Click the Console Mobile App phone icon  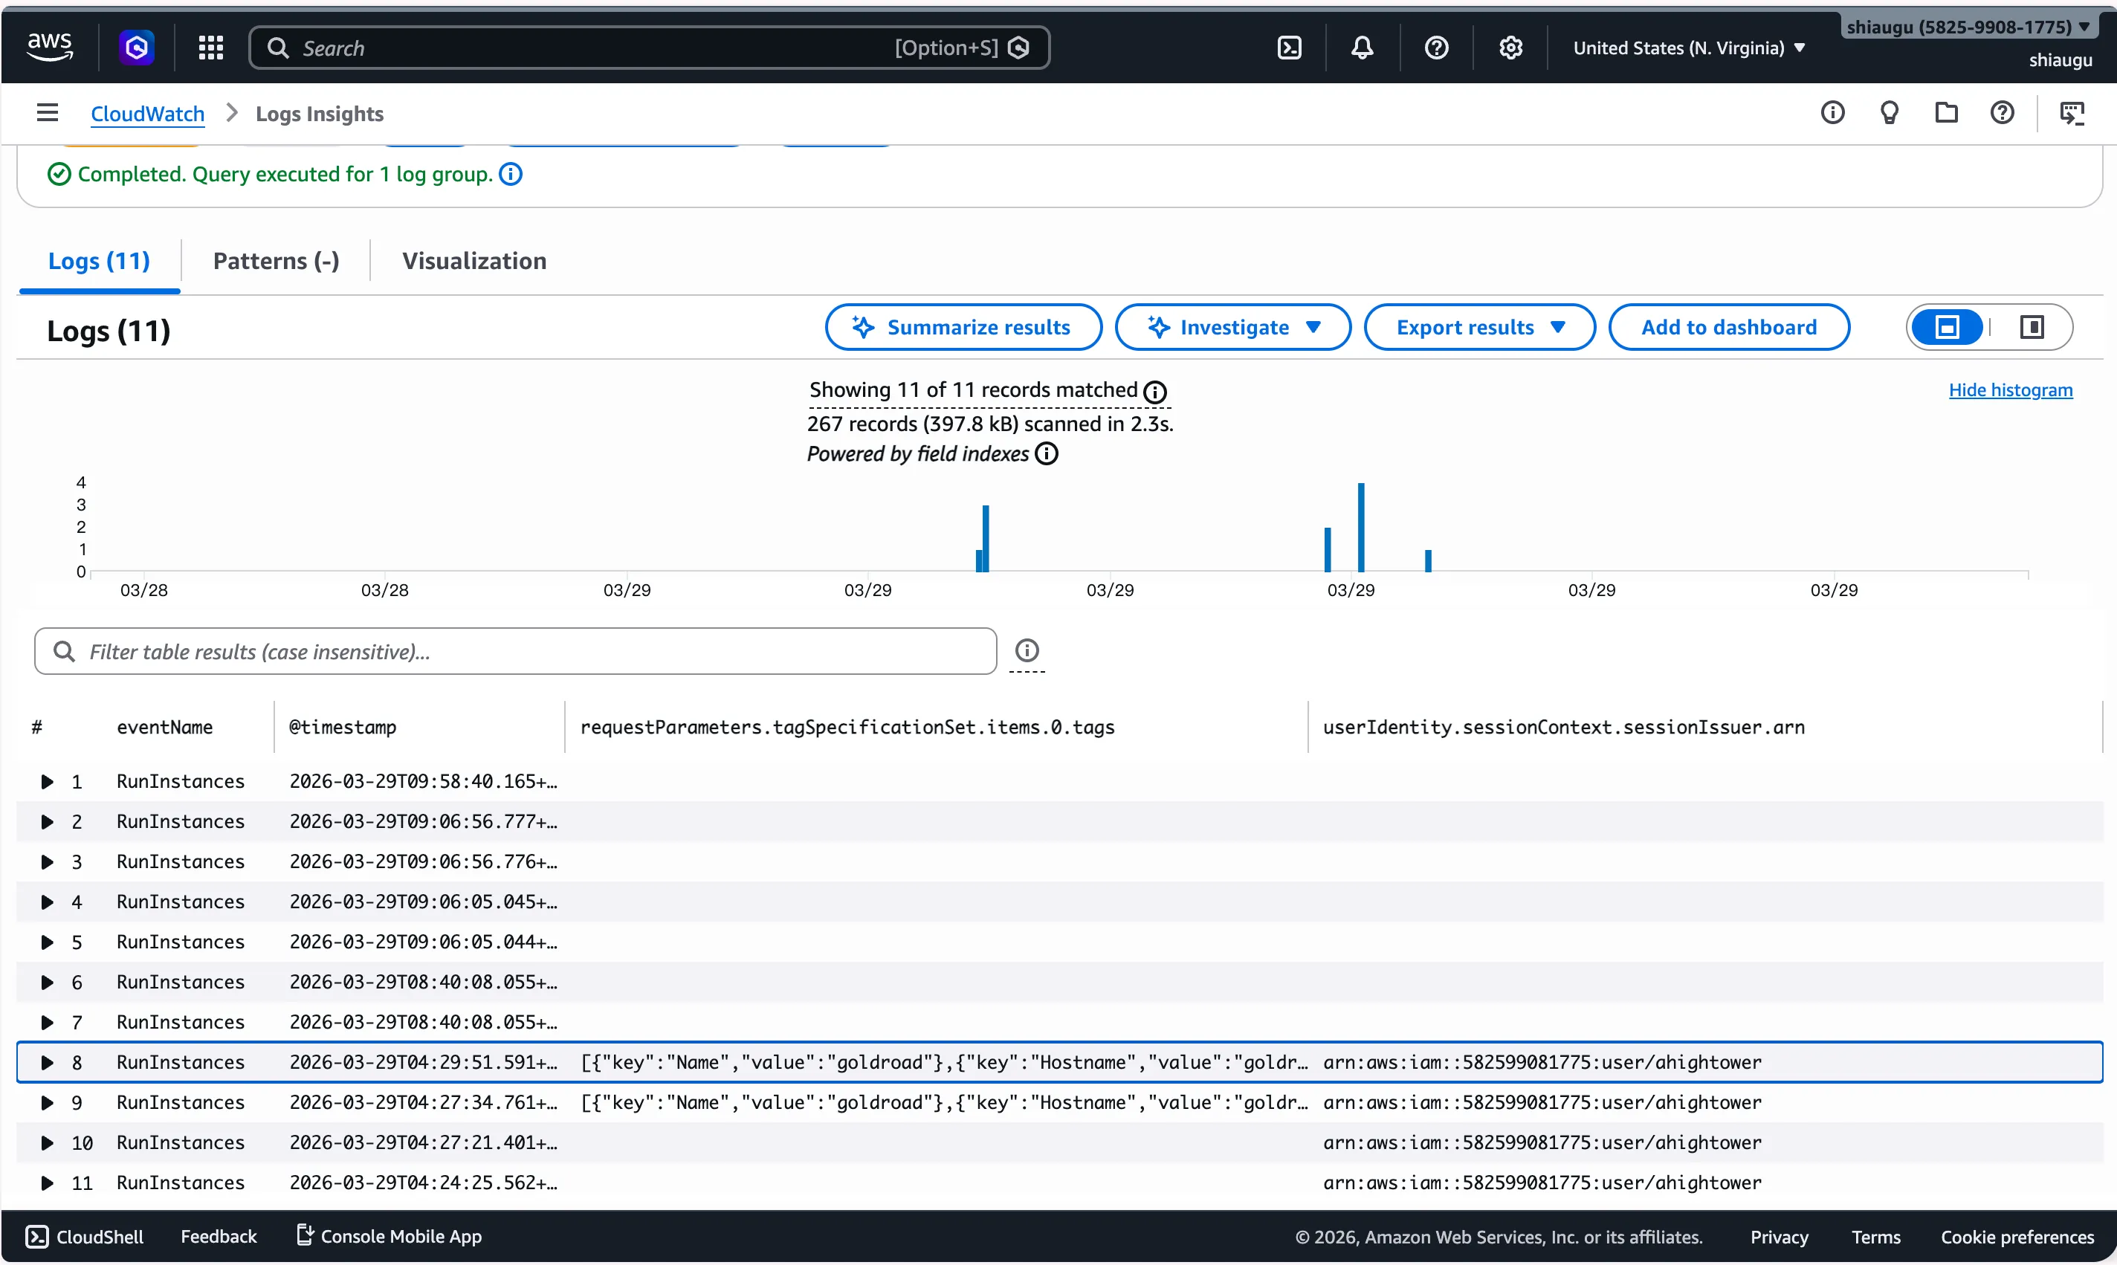tap(304, 1235)
